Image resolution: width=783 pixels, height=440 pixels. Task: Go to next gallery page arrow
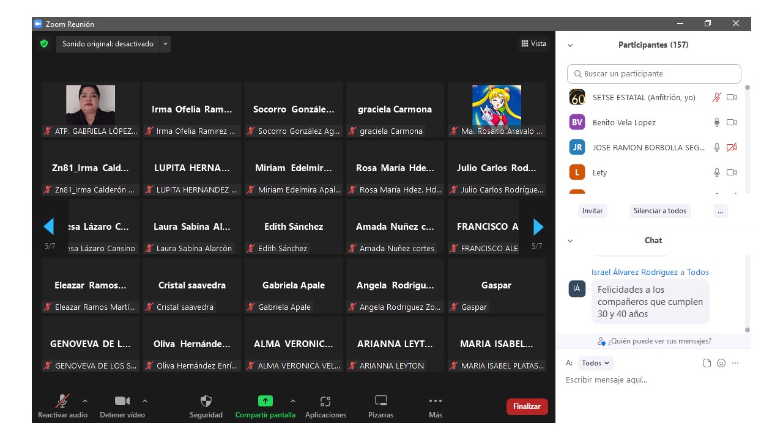(x=538, y=227)
